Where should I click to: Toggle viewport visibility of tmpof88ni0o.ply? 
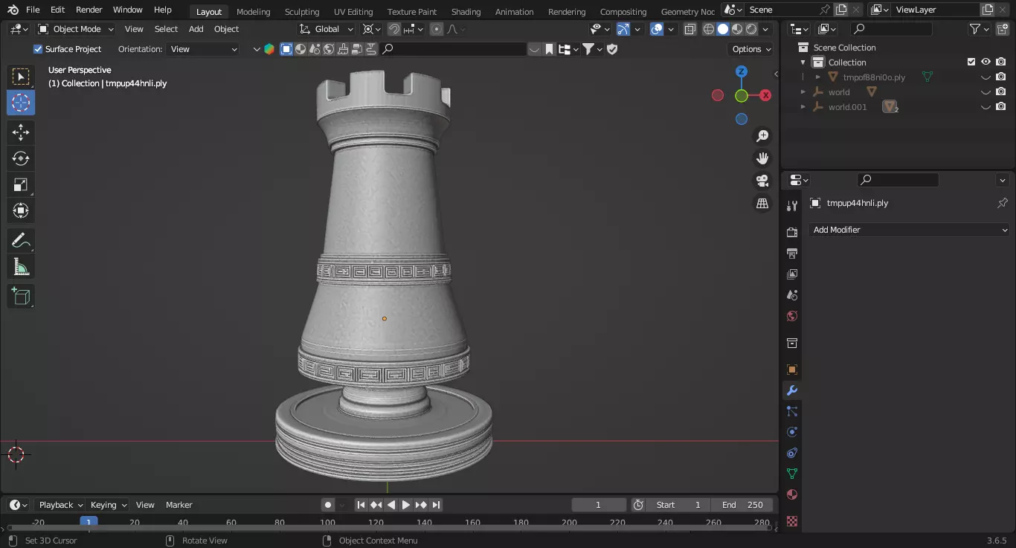pyautogui.click(x=986, y=77)
